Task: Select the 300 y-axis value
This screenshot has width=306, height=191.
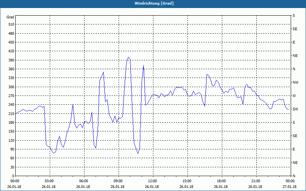Action: point(11,87)
